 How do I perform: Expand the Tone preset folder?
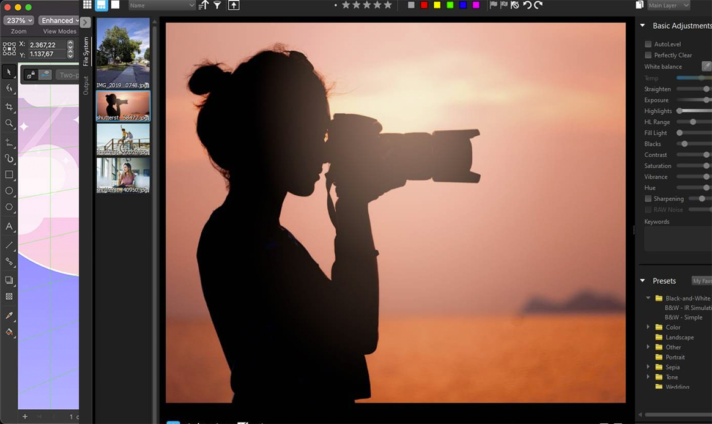point(648,378)
